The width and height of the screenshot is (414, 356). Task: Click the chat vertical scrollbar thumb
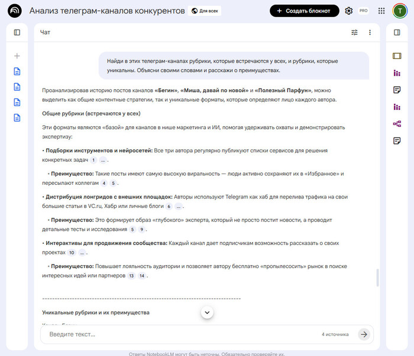tap(376, 277)
